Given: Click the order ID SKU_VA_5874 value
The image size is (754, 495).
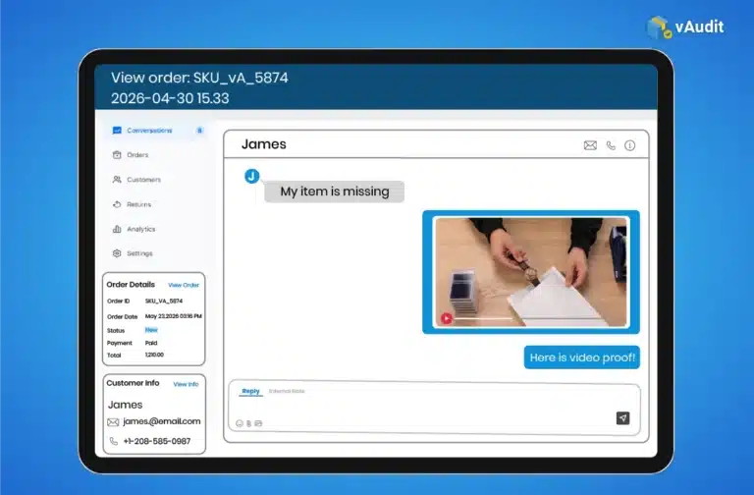Looking at the screenshot, I should pos(164,302).
